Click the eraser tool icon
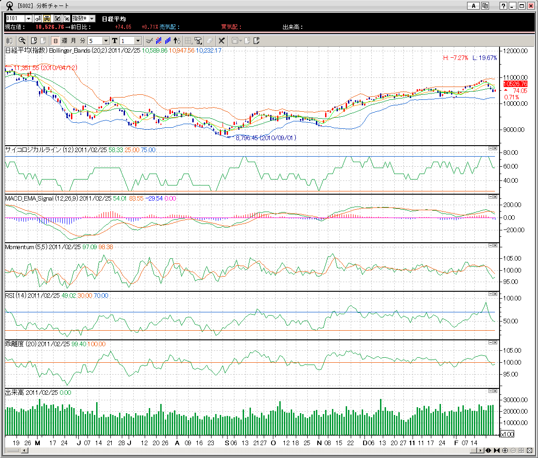538x458 pixels. pos(210,41)
